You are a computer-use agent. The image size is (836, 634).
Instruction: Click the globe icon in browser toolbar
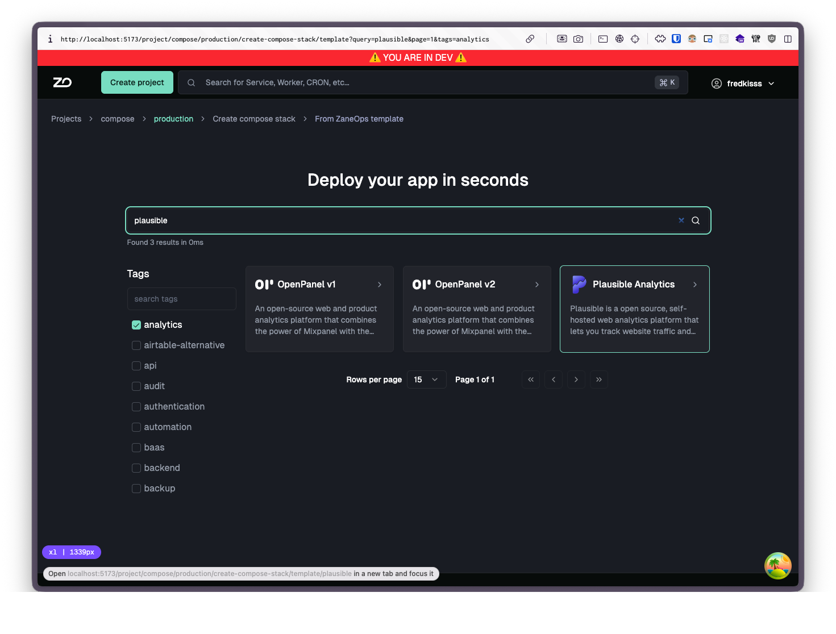[x=619, y=39]
